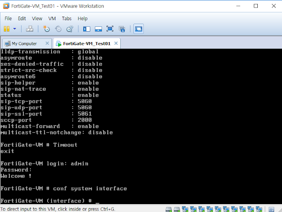Click the VMware Workstation title bar logo

pos(6,6)
